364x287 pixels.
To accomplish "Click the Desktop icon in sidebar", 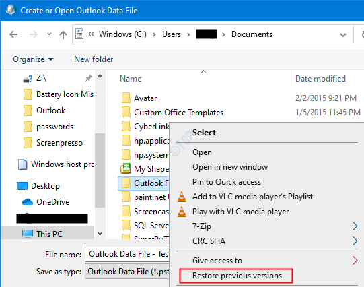I will pyautogui.click(x=22, y=186).
